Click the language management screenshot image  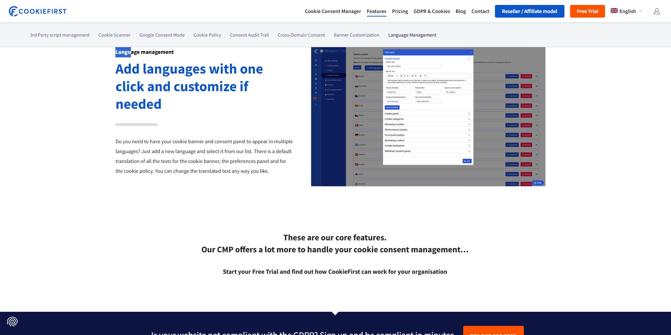point(428,116)
